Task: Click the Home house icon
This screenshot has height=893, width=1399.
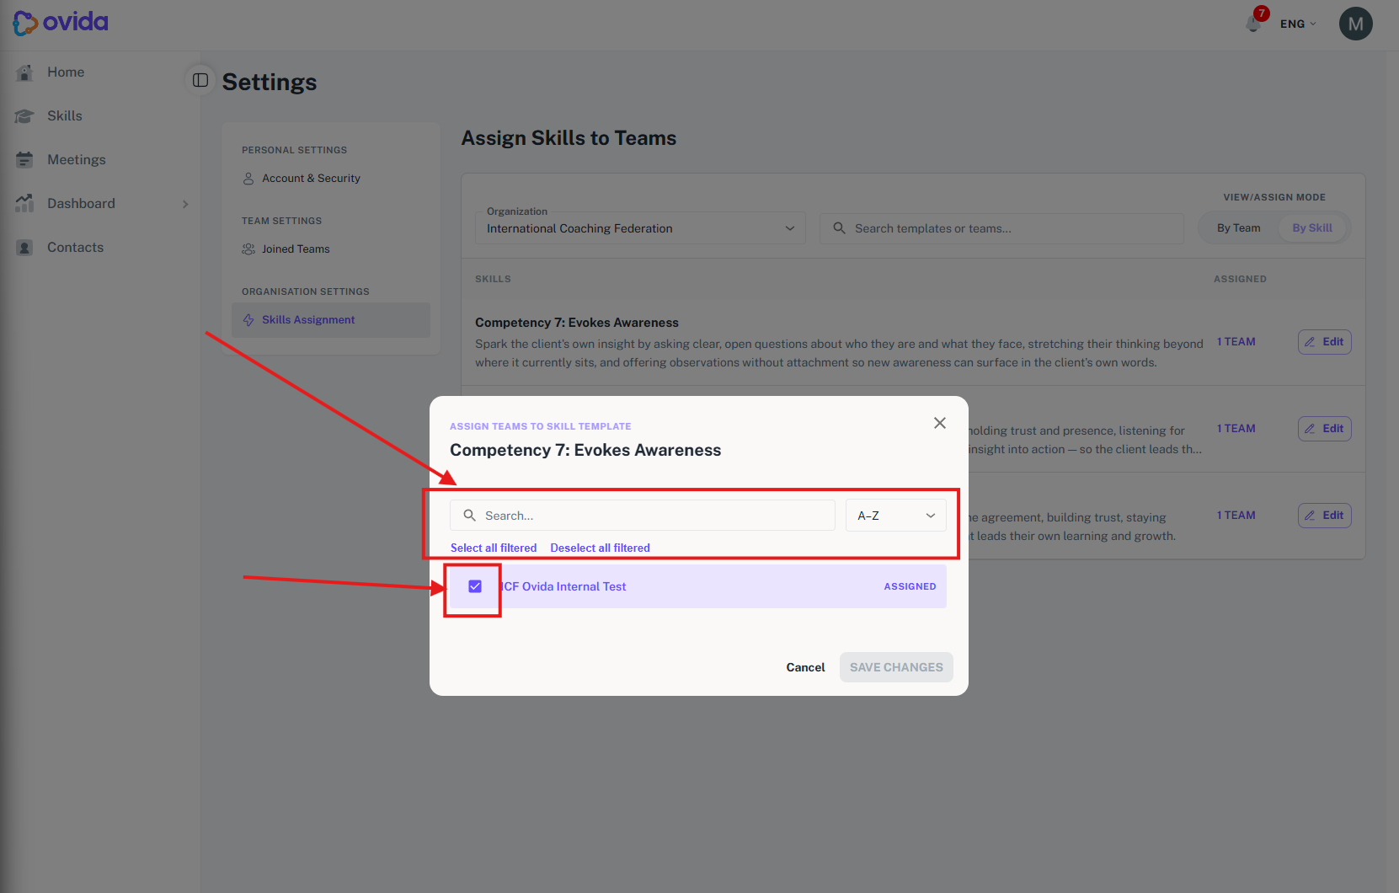Action: 24,72
